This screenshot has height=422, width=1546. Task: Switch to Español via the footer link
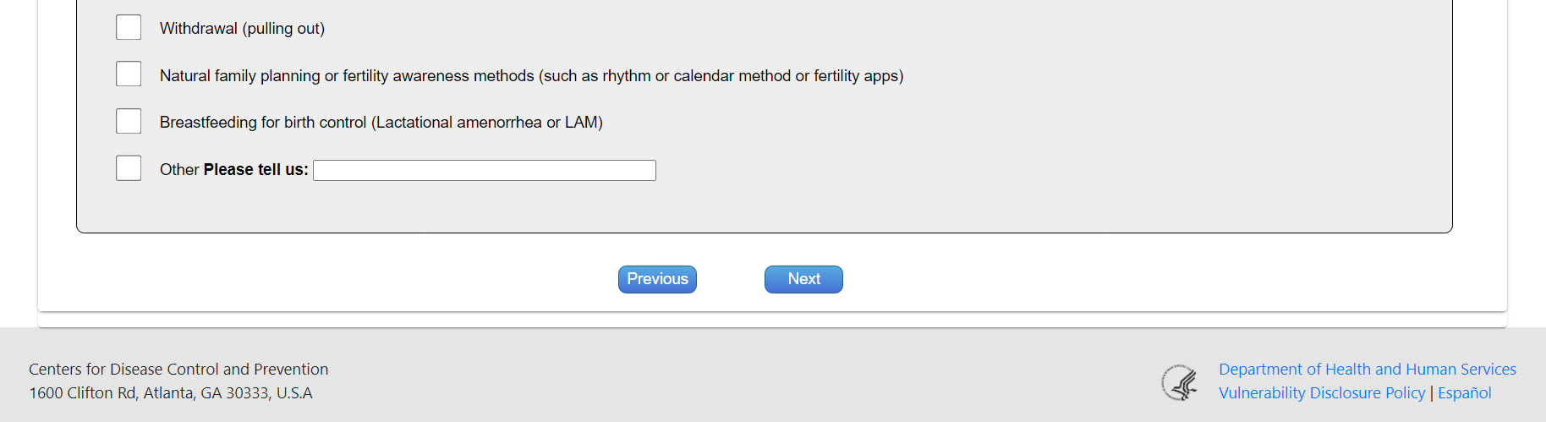click(x=1464, y=393)
